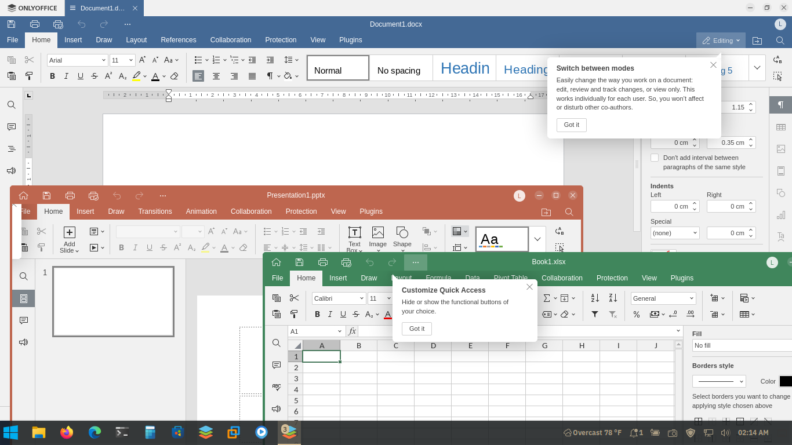The width and height of the screenshot is (792, 445).
Task: Open Image settings in Document1 right sidebar
Action: (x=781, y=149)
